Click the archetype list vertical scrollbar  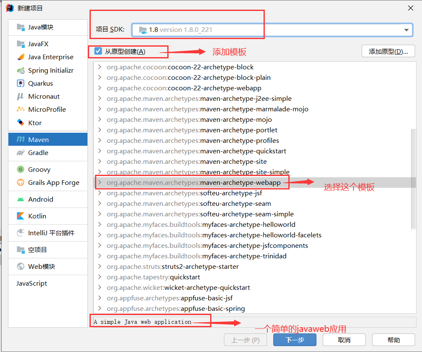[x=414, y=179]
